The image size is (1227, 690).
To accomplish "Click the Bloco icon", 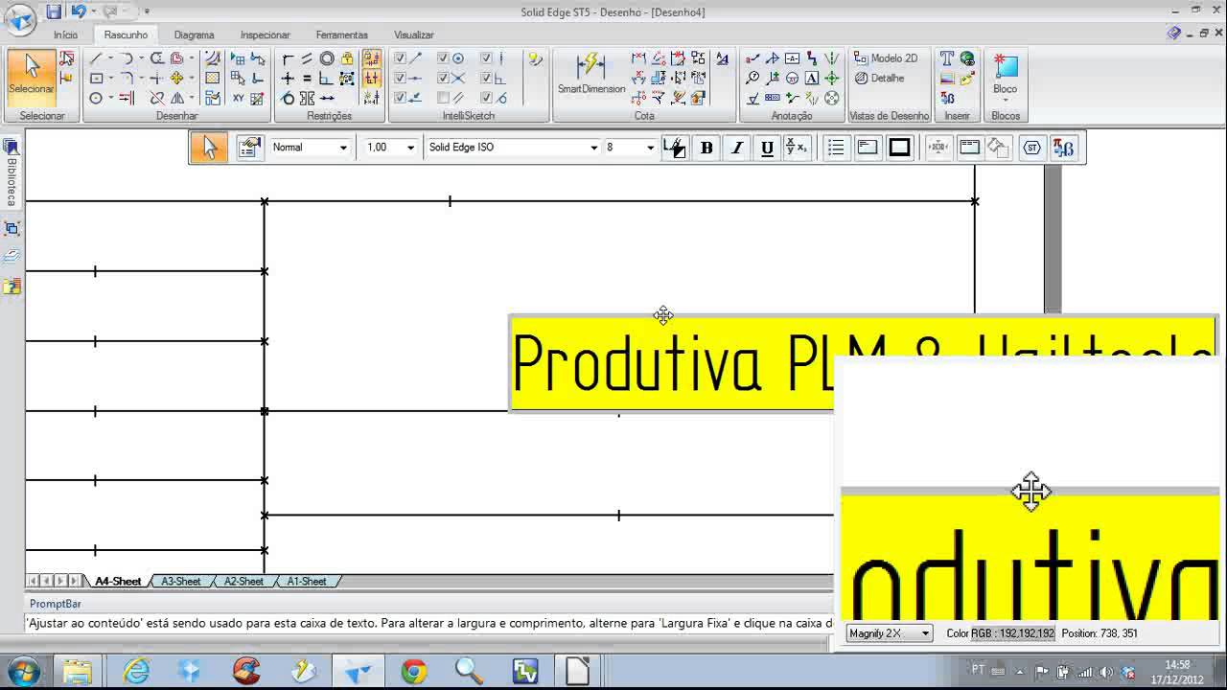I will [1005, 67].
